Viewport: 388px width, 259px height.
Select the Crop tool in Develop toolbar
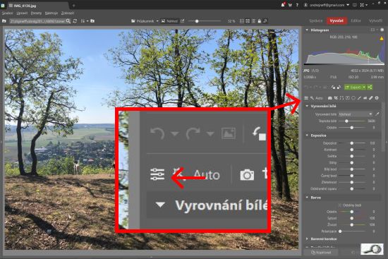336,98
